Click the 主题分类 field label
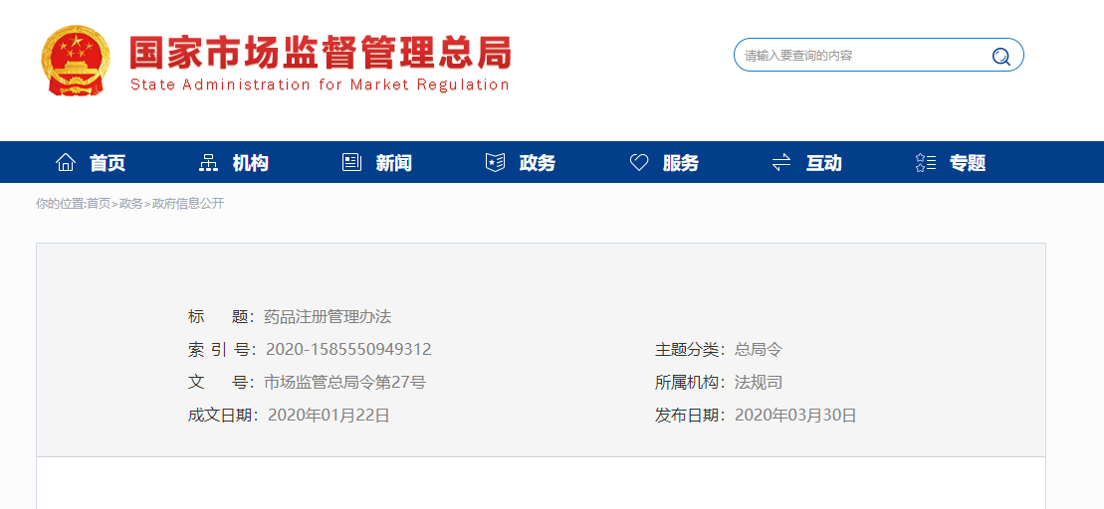Viewport: 1104px width, 509px height. tap(690, 349)
